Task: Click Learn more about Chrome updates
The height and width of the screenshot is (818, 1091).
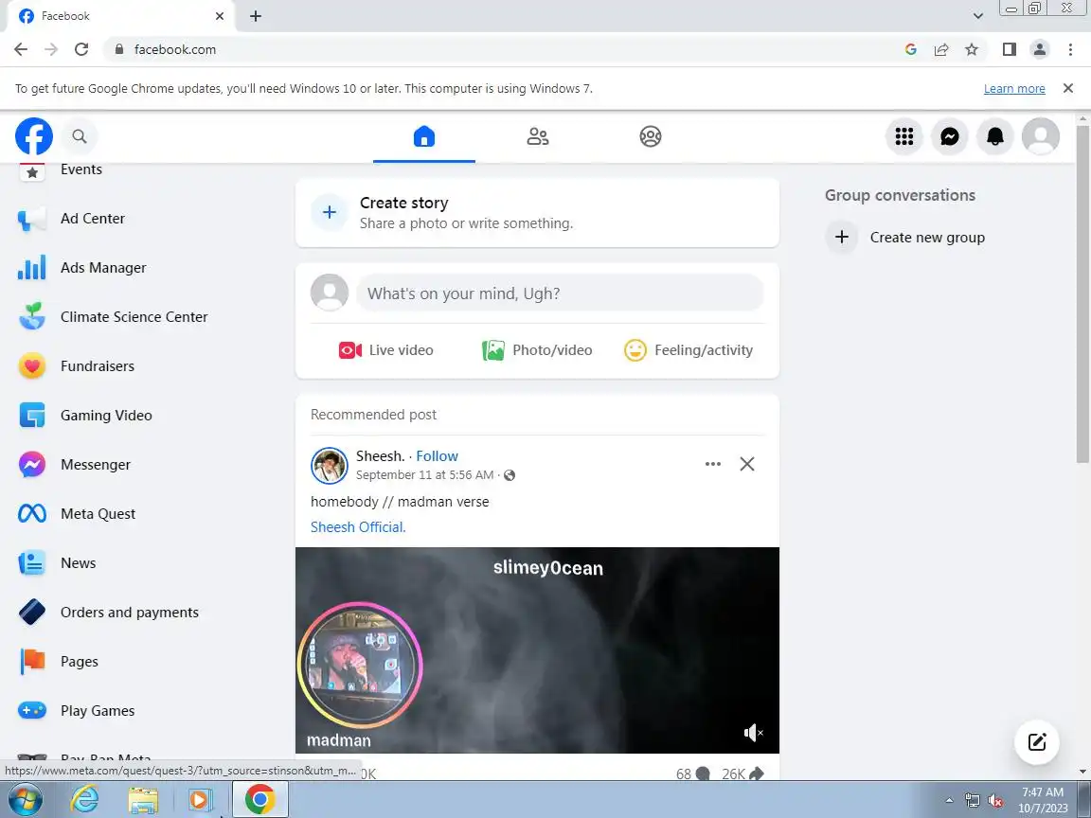Action: point(1013,88)
